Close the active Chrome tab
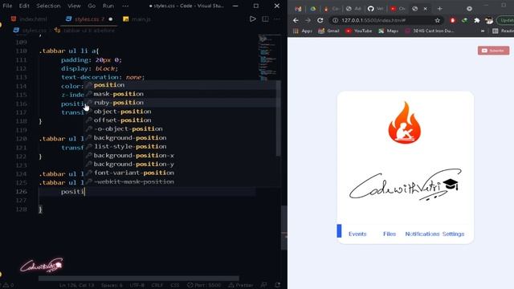Screen dimensions: 514x289 click(x=425, y=9)
